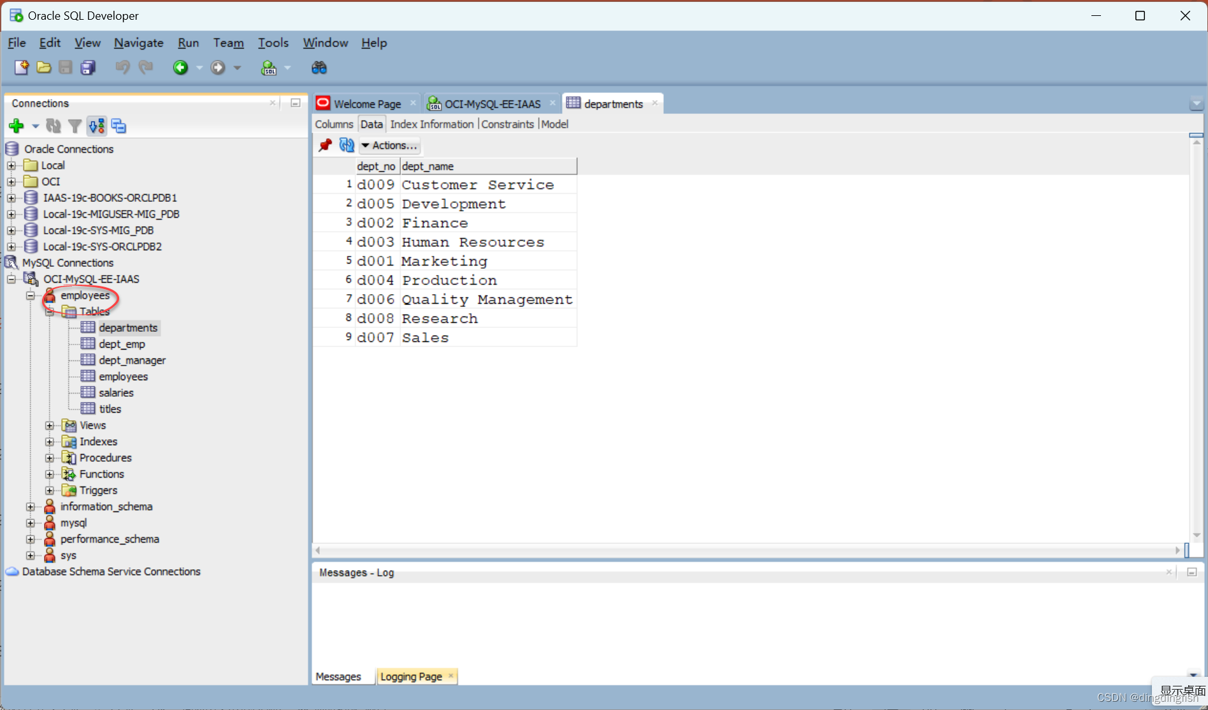Expand the information_schema node
The width and height of the screenshot is (1208, 710).
(31, 507)
